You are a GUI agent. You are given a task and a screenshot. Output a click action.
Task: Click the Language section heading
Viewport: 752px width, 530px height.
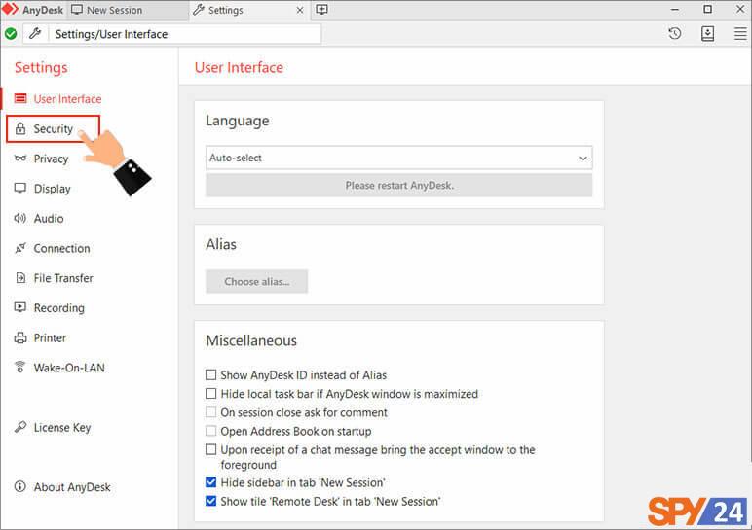pos(238,121)
